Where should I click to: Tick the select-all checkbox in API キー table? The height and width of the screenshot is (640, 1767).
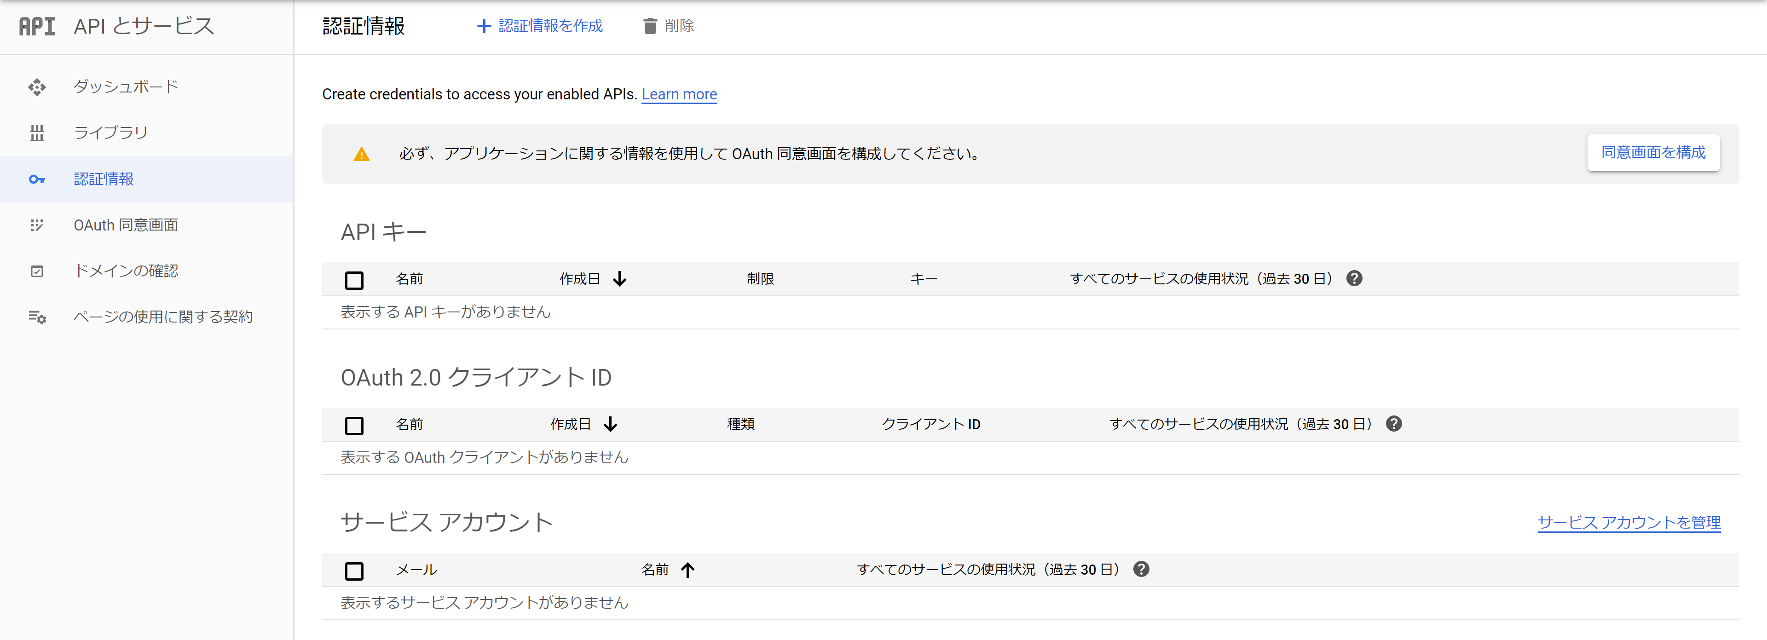(354, 280)
